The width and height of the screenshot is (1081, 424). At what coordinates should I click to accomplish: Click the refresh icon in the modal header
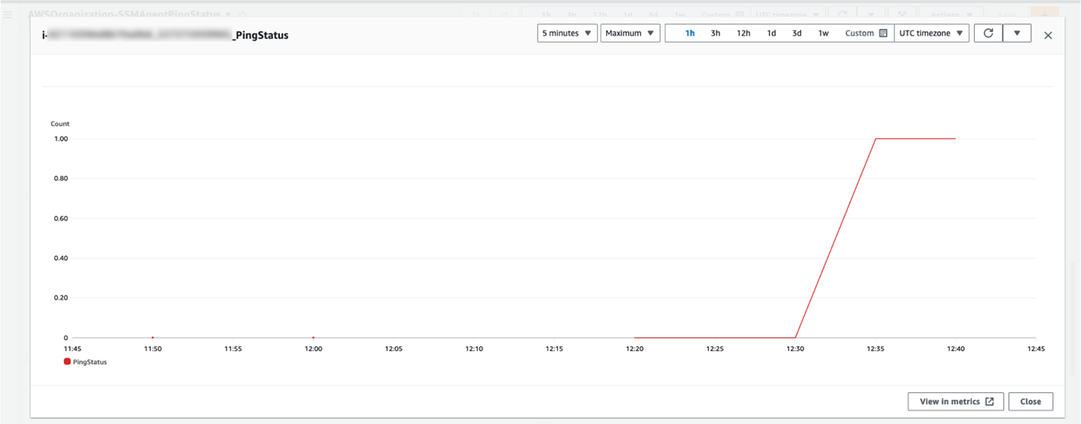(988, 33)
